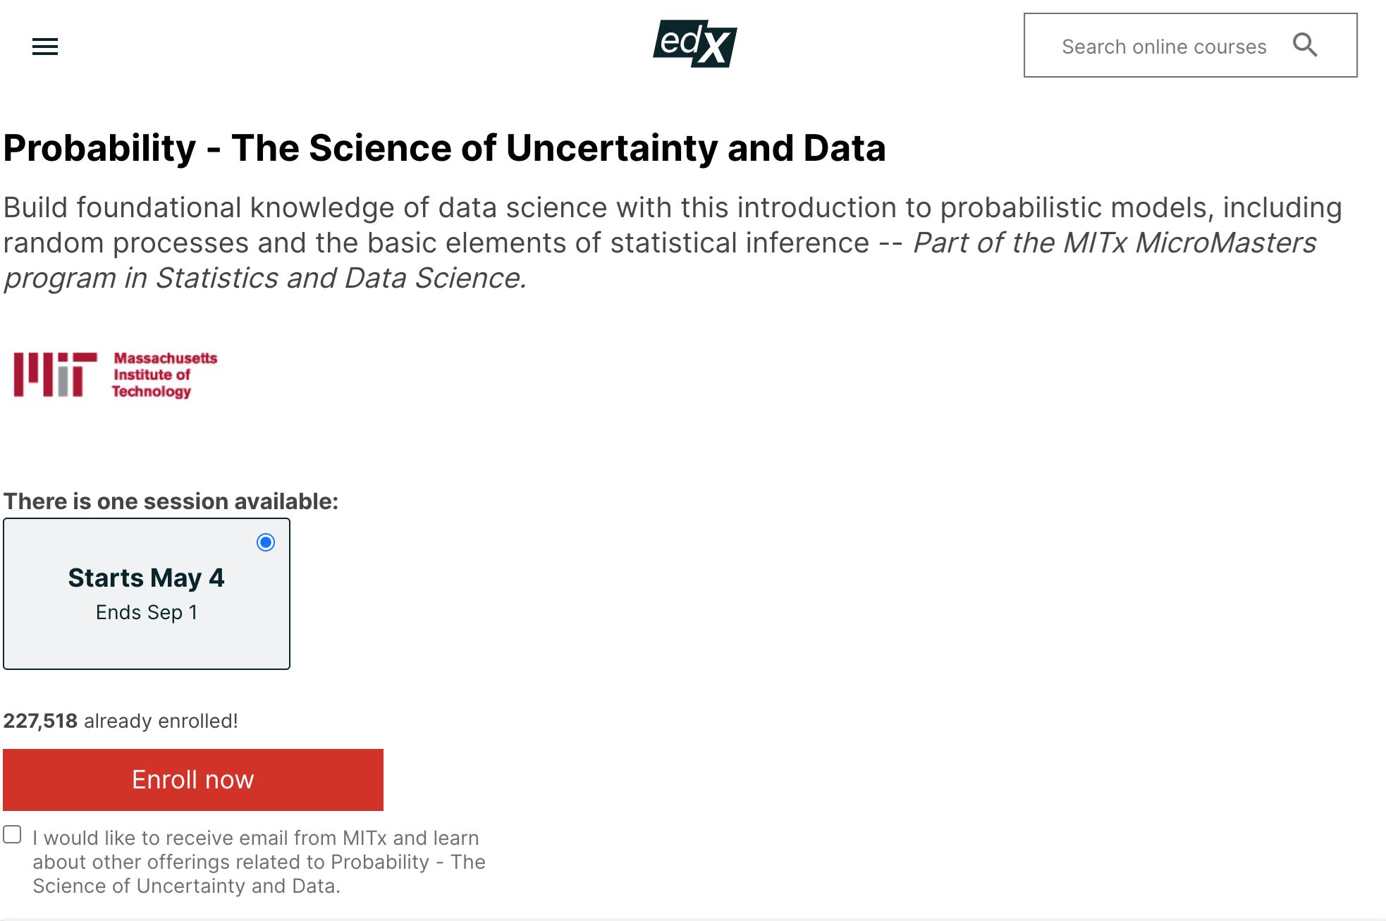1386x921 pixels.
Task: Click the "Ends Sep 1" date text
Action: (146, 612)
